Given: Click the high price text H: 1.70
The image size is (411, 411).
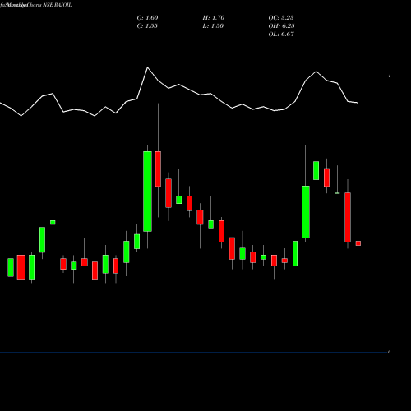Looking at the screenshot, I should click(214, 18).
